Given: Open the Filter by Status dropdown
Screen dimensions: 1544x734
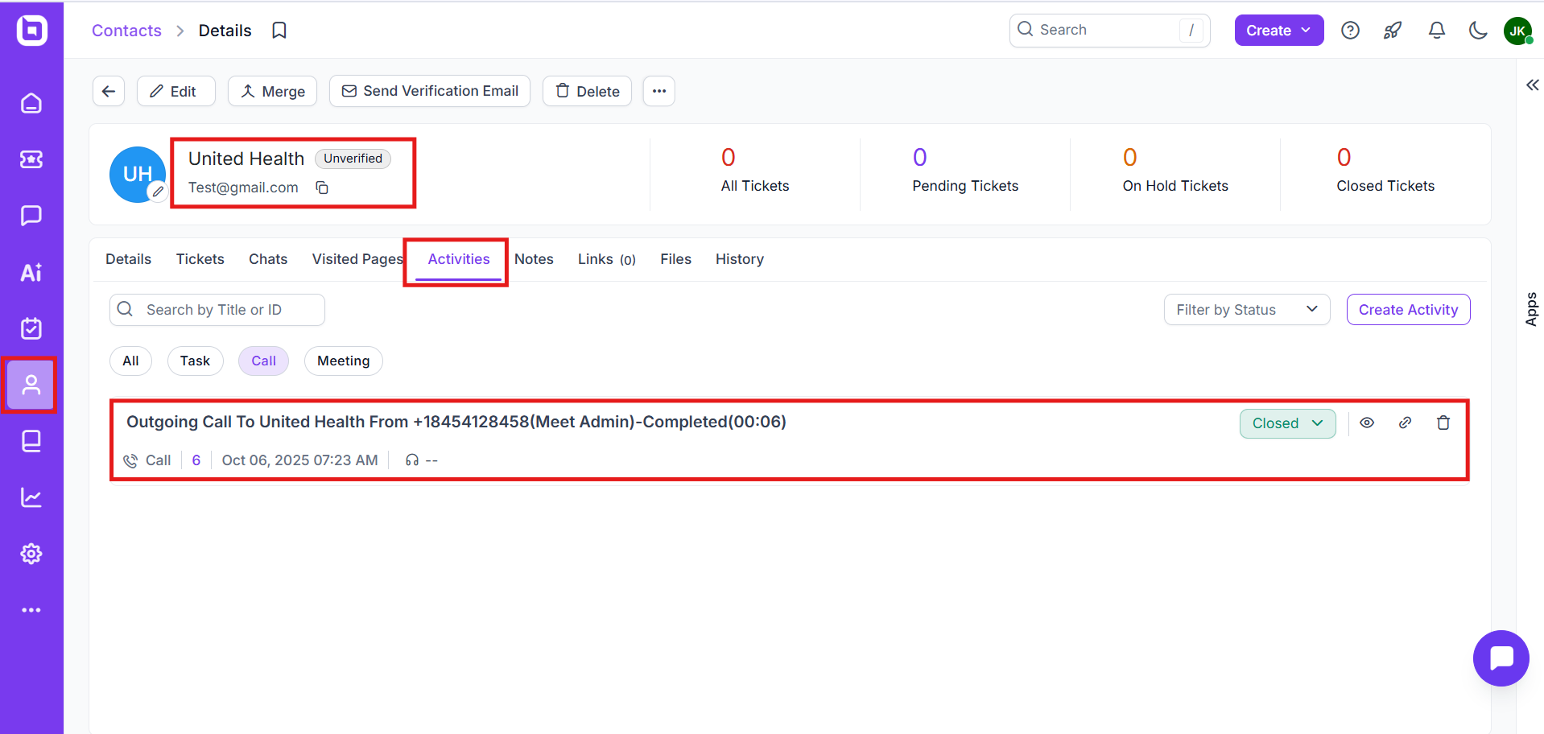Looking at the screenshot, I should (x=1246, y=310).
